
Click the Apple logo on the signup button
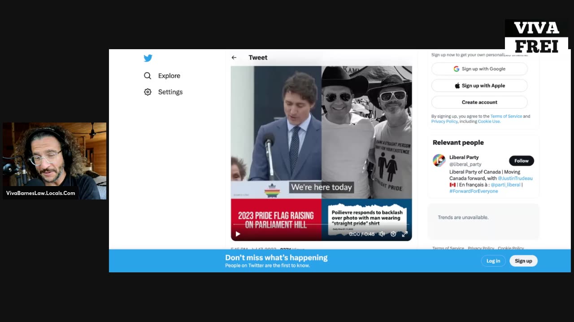pyautogui.click(x=457, y=85)
